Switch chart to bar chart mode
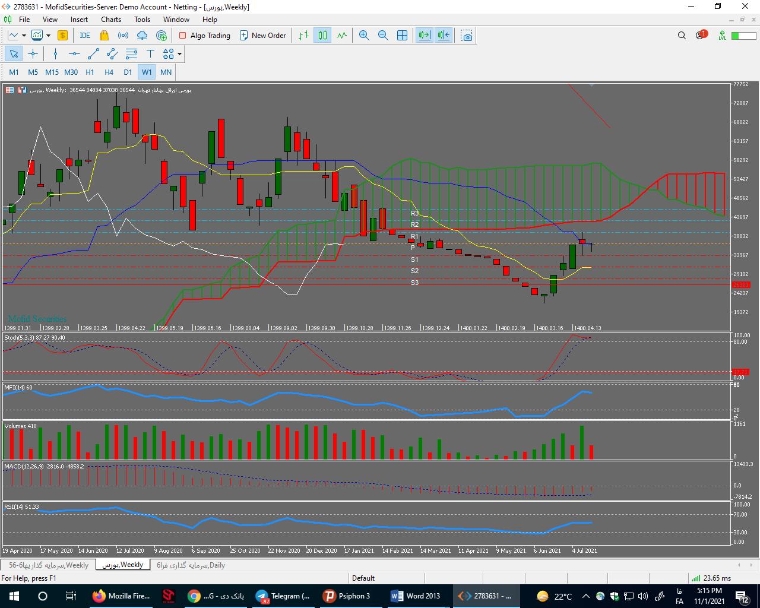The width and height of the screenshot is (760, 608). [303, 36]
